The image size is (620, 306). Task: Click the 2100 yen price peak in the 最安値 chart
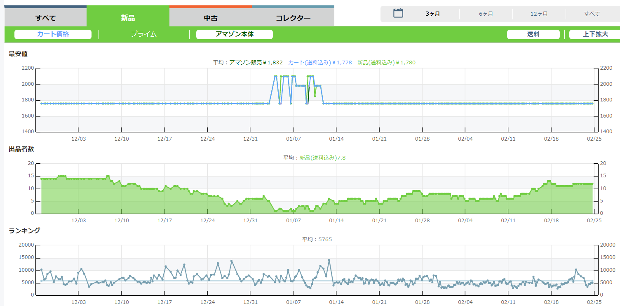(x=275, y=76)
